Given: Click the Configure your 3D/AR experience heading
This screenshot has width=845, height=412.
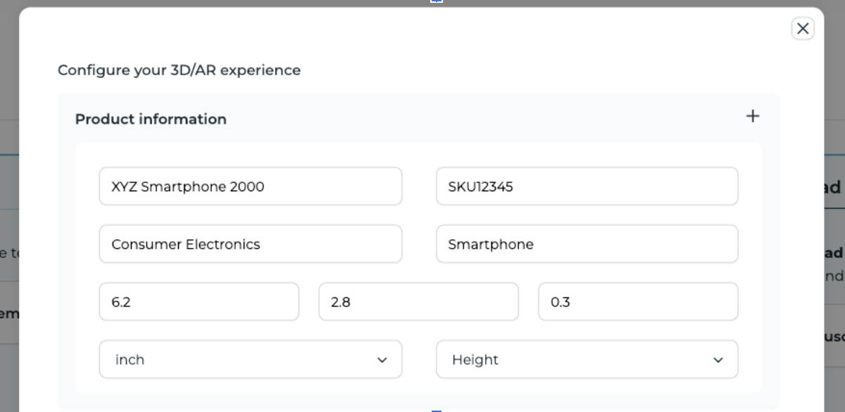Looking at the screenshot, I should click(179, 70).
